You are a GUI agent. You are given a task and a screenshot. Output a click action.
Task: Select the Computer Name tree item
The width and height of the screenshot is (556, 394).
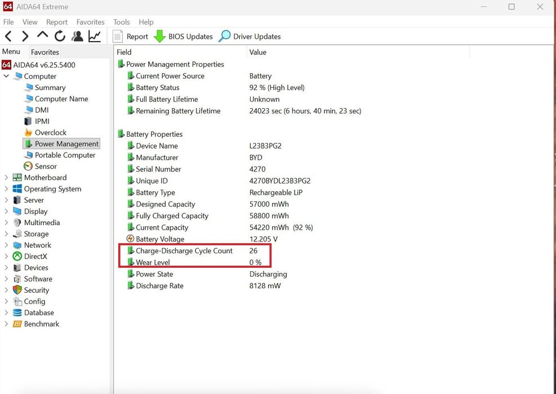[x=61, y=99]
